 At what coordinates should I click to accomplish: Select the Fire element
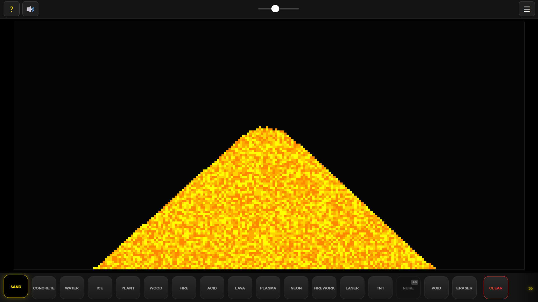(184, 288)
